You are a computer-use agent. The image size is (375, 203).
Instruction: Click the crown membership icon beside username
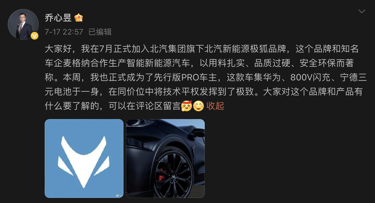click(79, 18)
